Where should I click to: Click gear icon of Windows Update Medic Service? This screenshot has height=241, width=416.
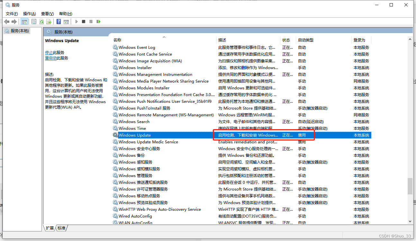[115, 142]
